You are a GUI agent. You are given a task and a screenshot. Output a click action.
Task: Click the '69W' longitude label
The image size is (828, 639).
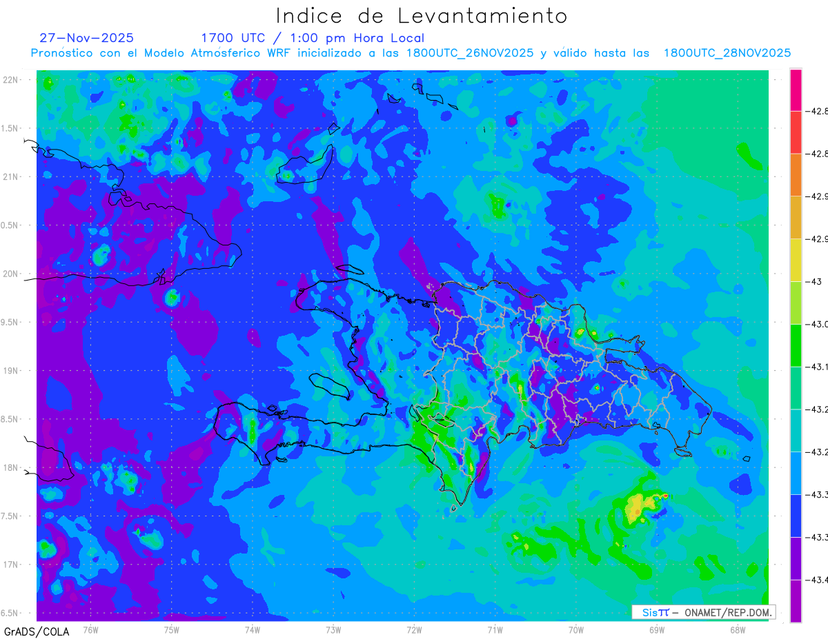point(657,629)
